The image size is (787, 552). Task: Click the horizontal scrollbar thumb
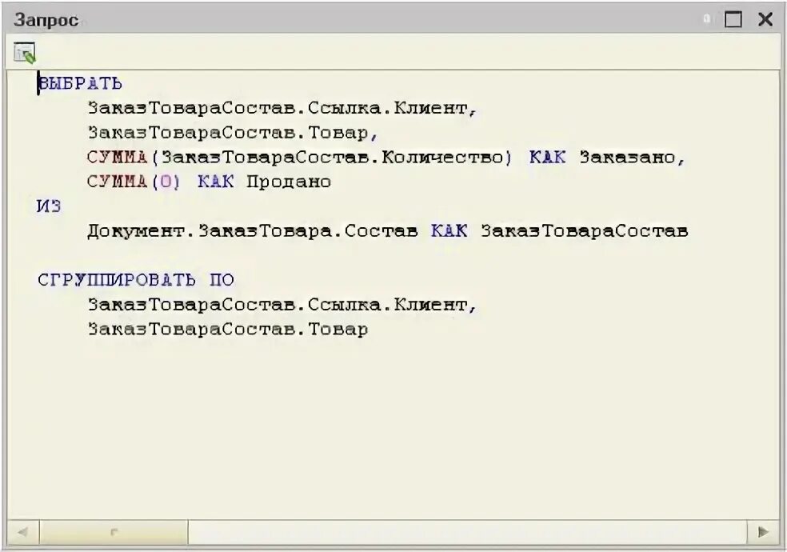tap(114, 532)
